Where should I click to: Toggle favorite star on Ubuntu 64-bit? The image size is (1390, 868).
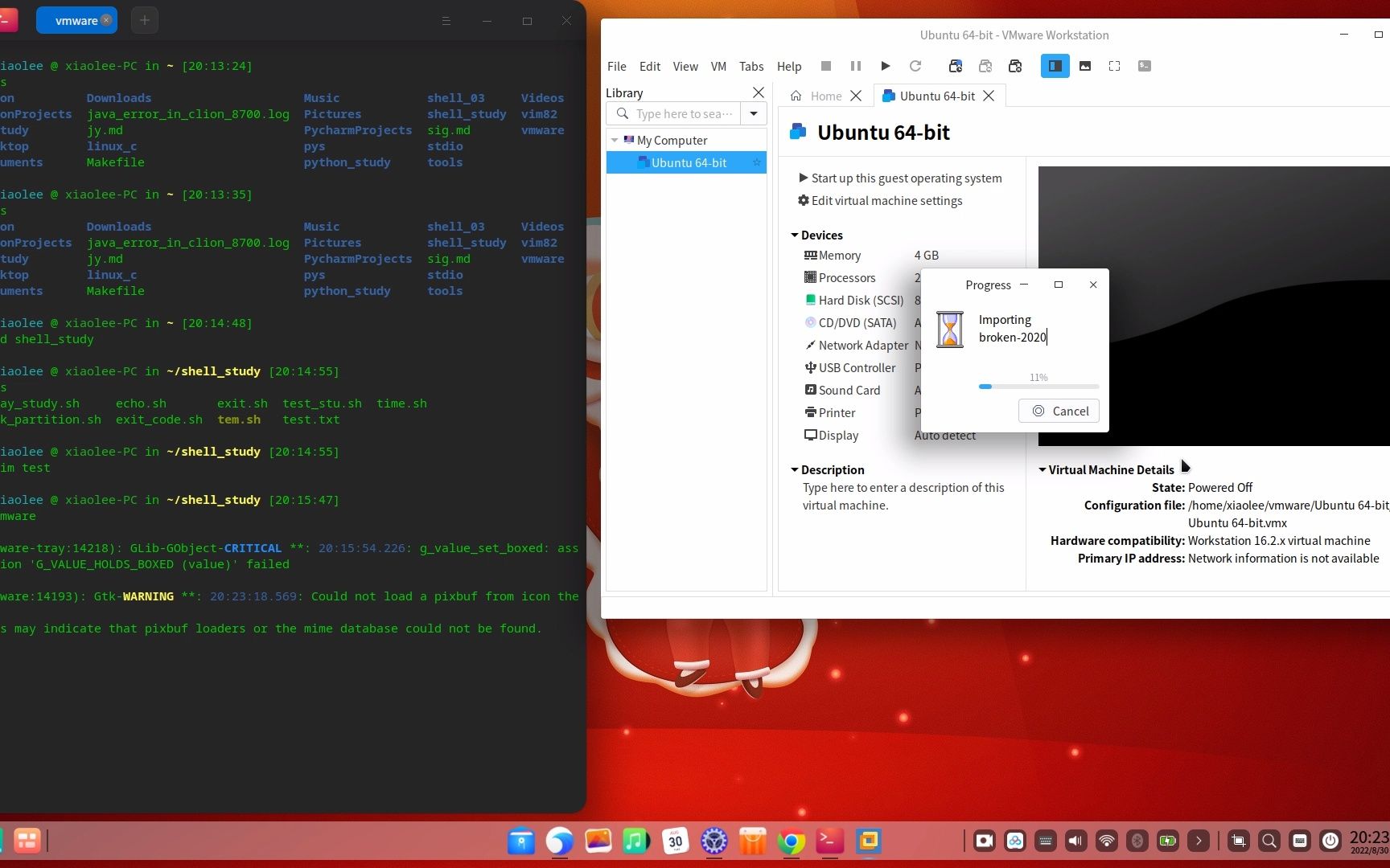756,162
